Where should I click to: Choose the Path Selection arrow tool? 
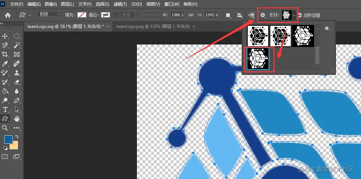[x=17, y=109]
